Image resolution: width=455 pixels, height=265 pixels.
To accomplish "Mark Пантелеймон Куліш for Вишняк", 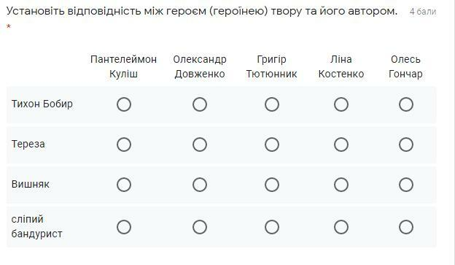I will [124, 185].
